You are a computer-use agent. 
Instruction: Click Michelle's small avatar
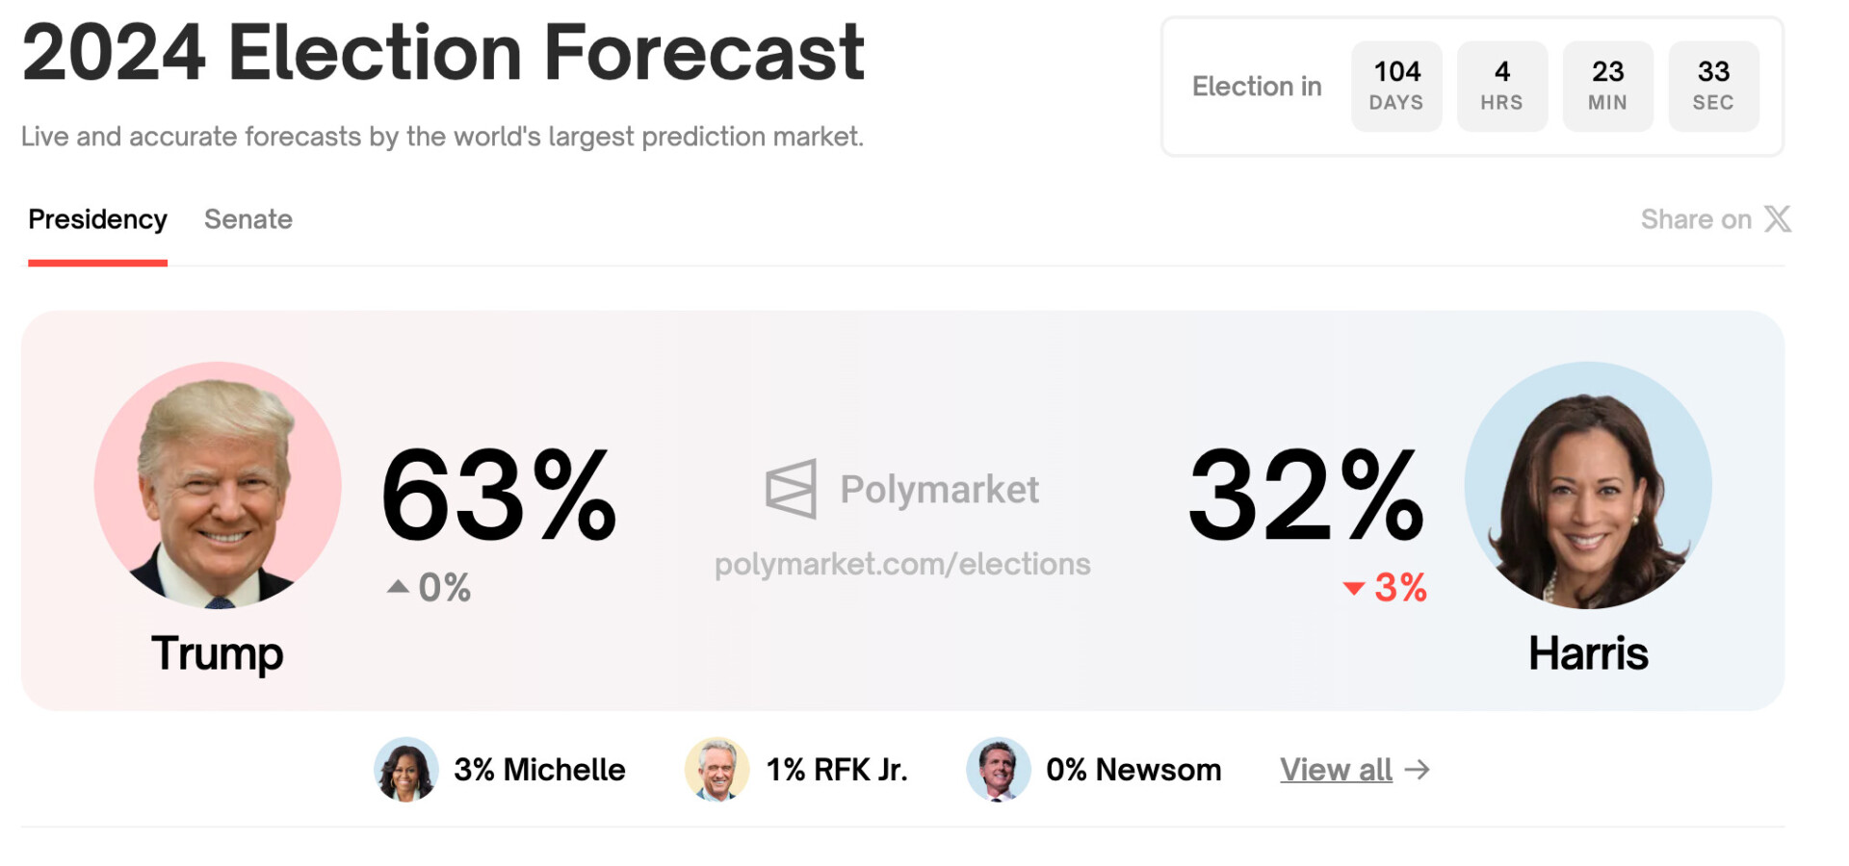(405, 770)
